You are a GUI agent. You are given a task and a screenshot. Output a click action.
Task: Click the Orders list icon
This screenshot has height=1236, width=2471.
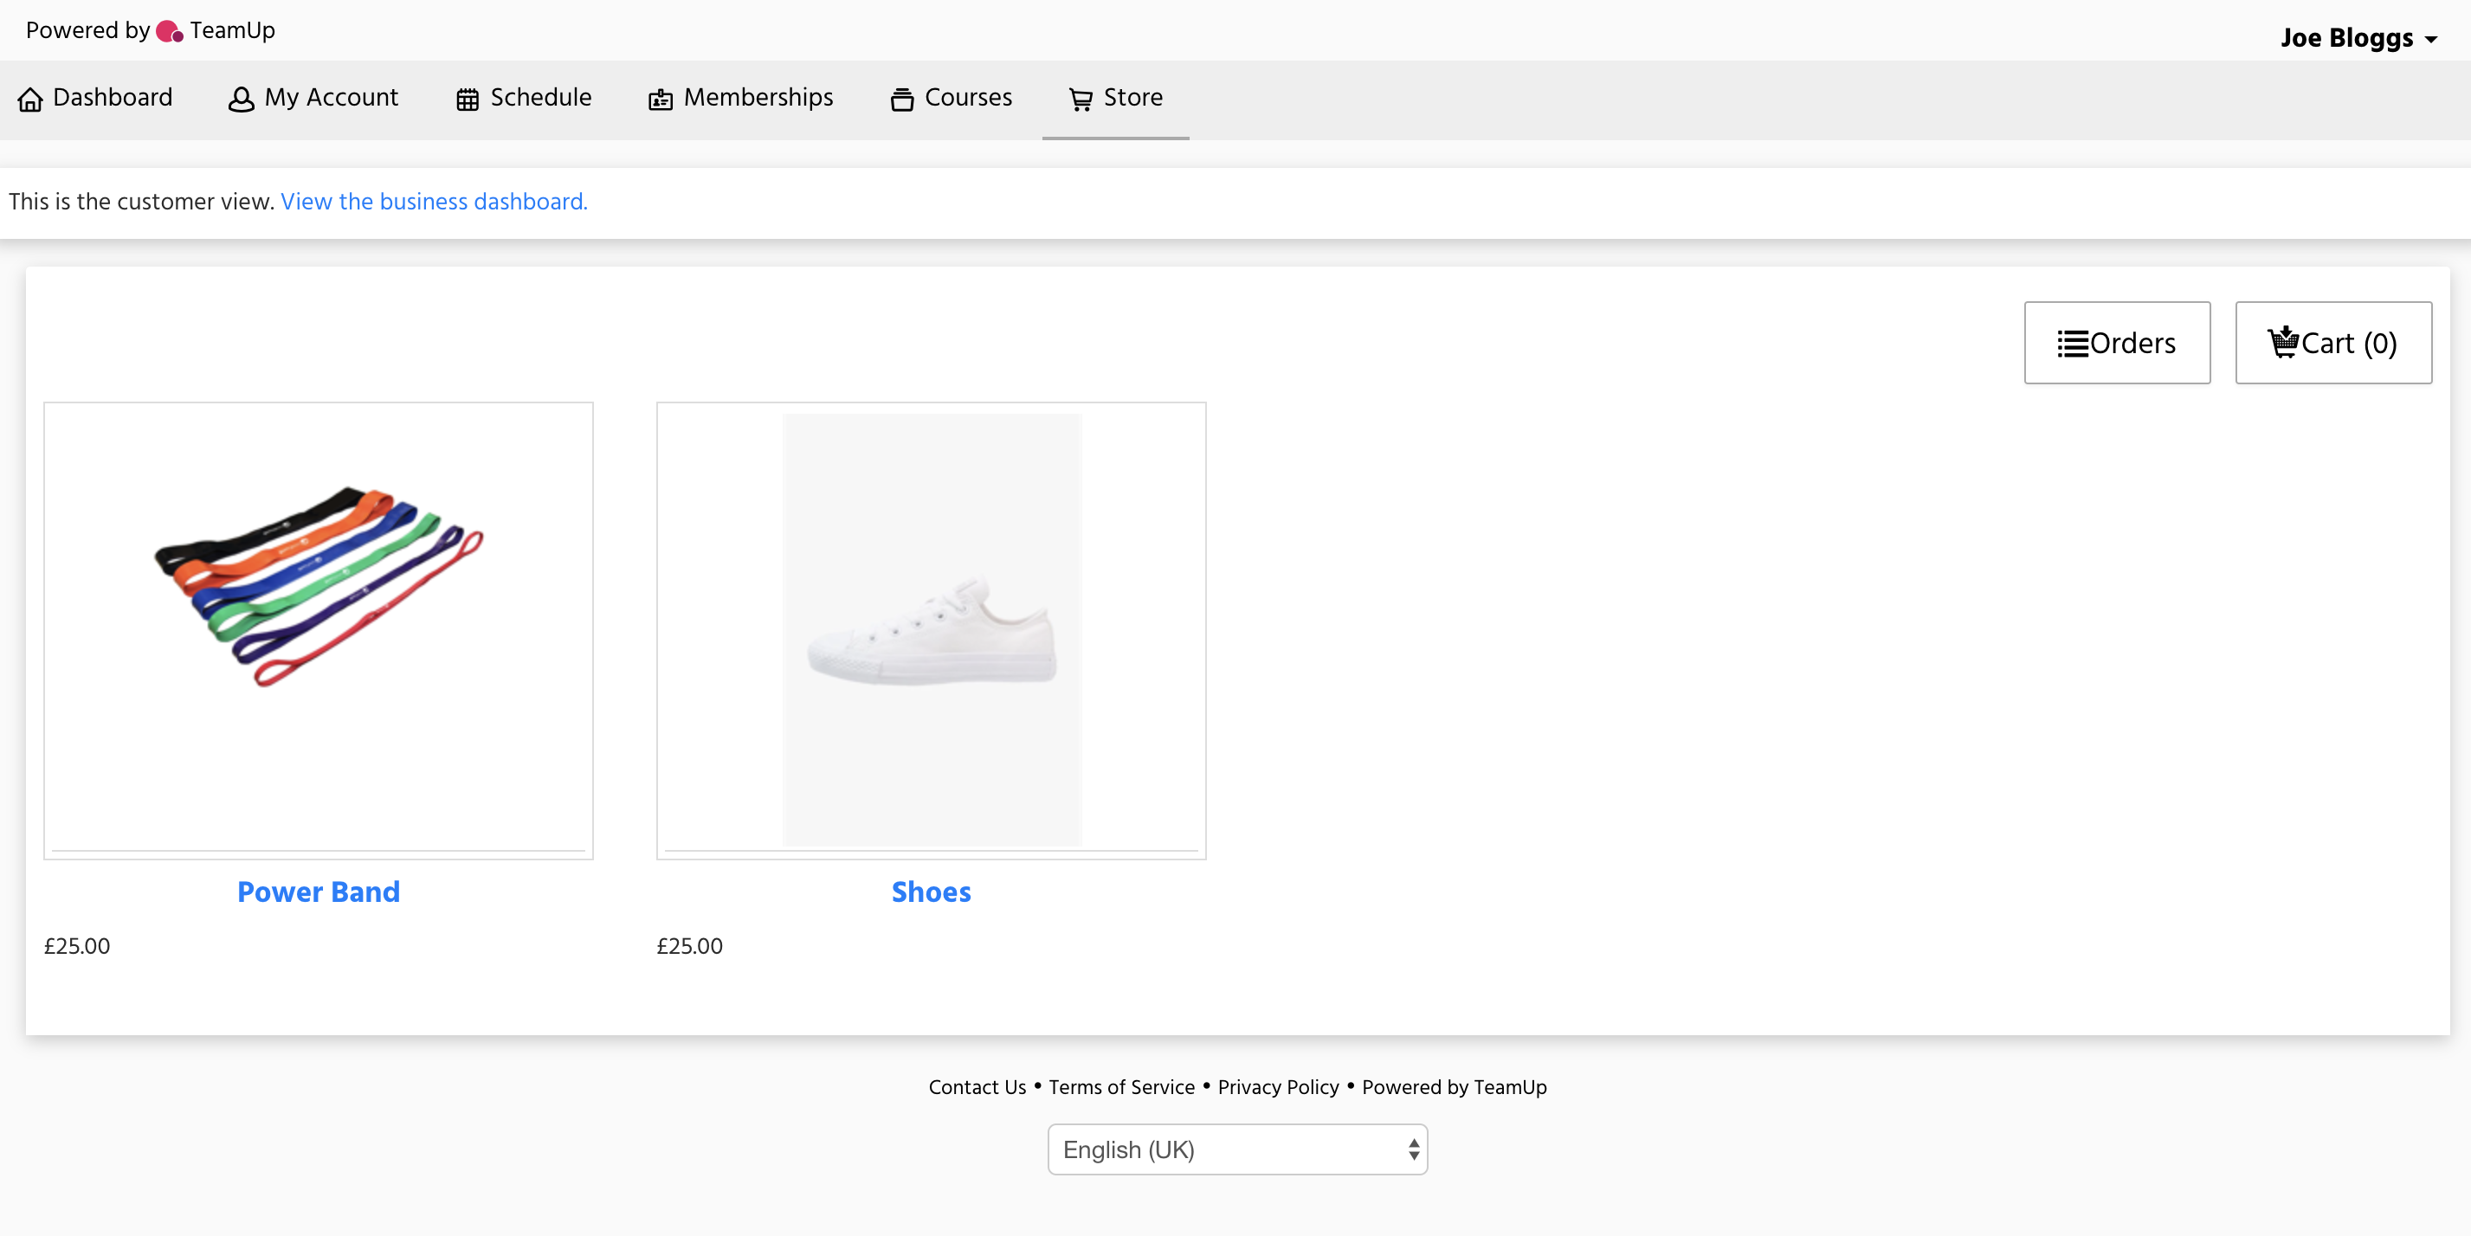tap(2072, 344)
